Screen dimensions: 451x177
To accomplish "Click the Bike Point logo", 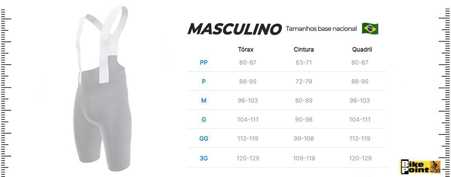I will click(x=420, y=166).
